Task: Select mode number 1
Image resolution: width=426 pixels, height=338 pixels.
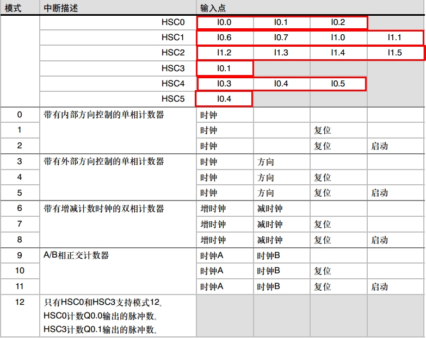Action: pyautogui.click(x=20, y=130)
